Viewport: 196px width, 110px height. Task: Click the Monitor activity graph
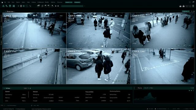(145, 97)
